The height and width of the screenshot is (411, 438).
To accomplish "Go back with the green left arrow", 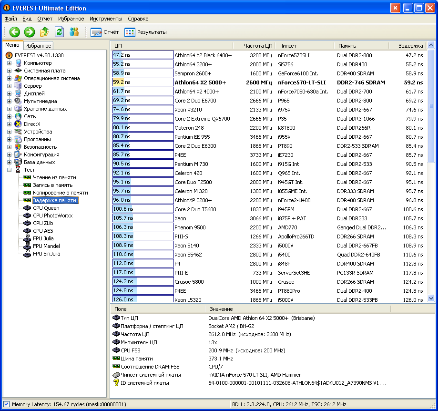I will tap(14, 32).
